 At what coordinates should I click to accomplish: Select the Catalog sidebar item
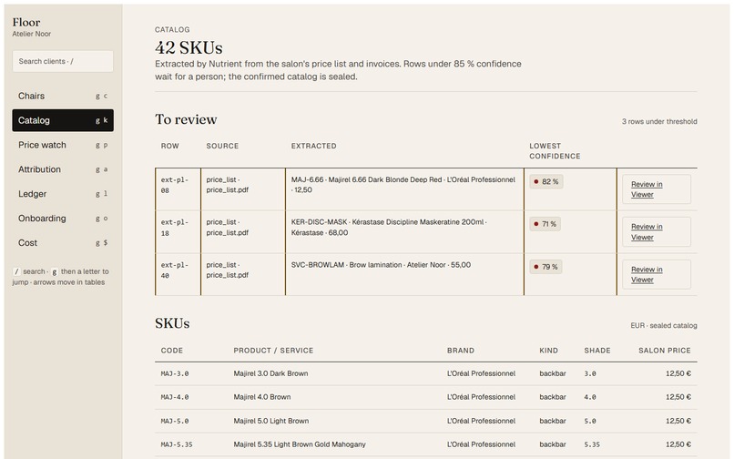coord(63,120)
